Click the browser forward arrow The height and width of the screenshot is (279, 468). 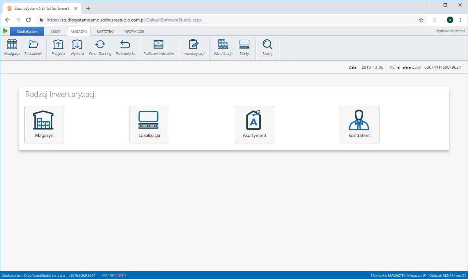click(x=18, y=20)
